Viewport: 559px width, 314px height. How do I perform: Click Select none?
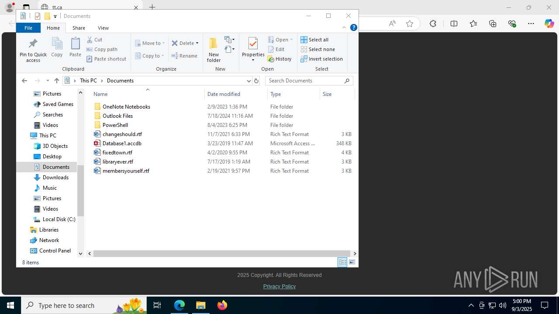(x=318, y=49)
